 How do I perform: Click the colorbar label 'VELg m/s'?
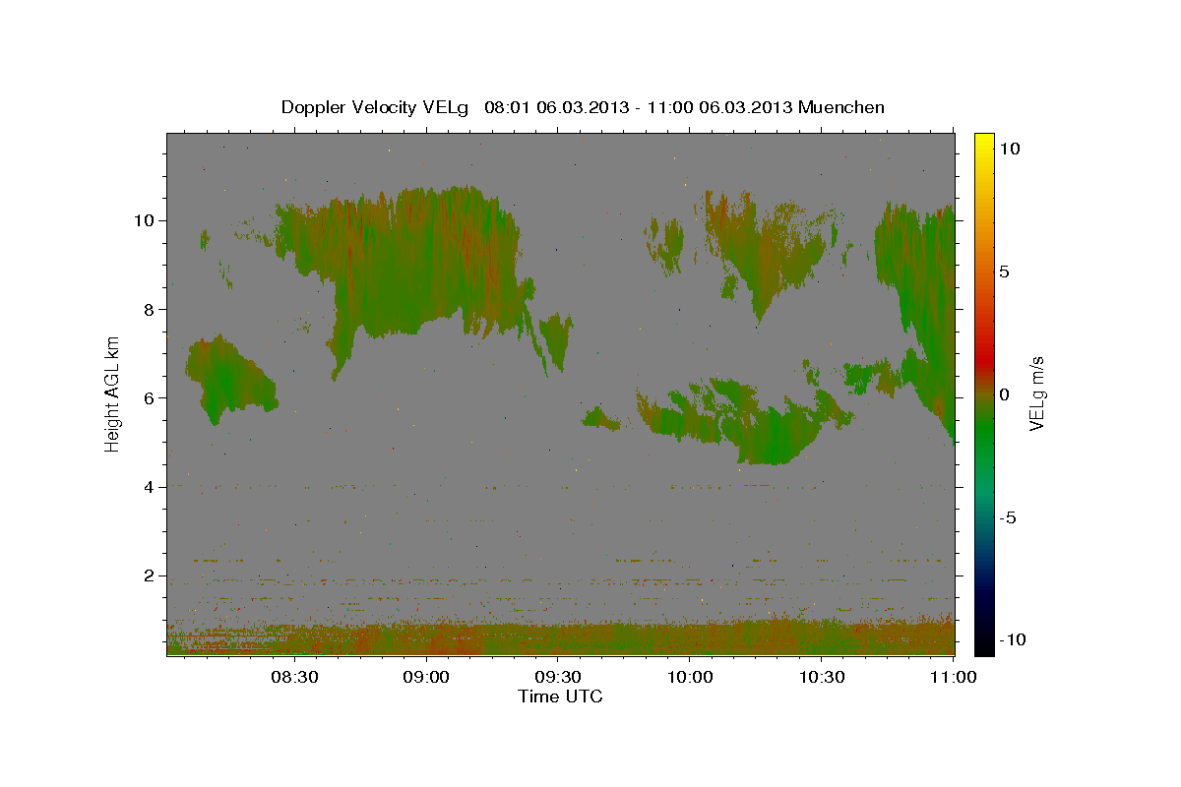(x=1036, y=393)
